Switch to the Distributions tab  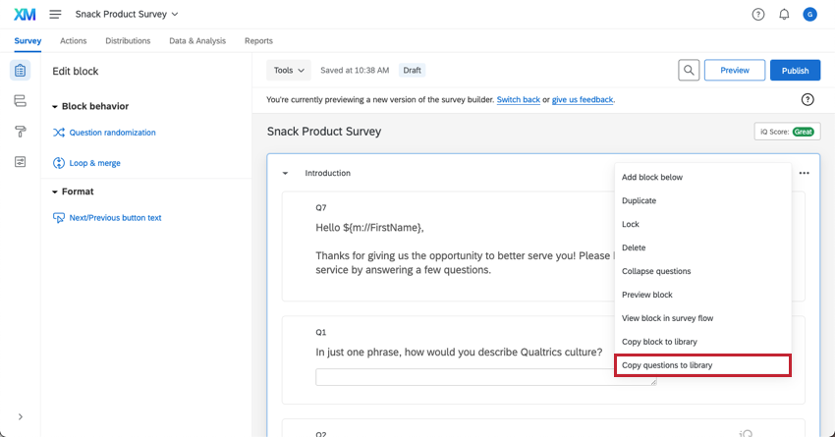pyautogui.click(x=128, y=41)
